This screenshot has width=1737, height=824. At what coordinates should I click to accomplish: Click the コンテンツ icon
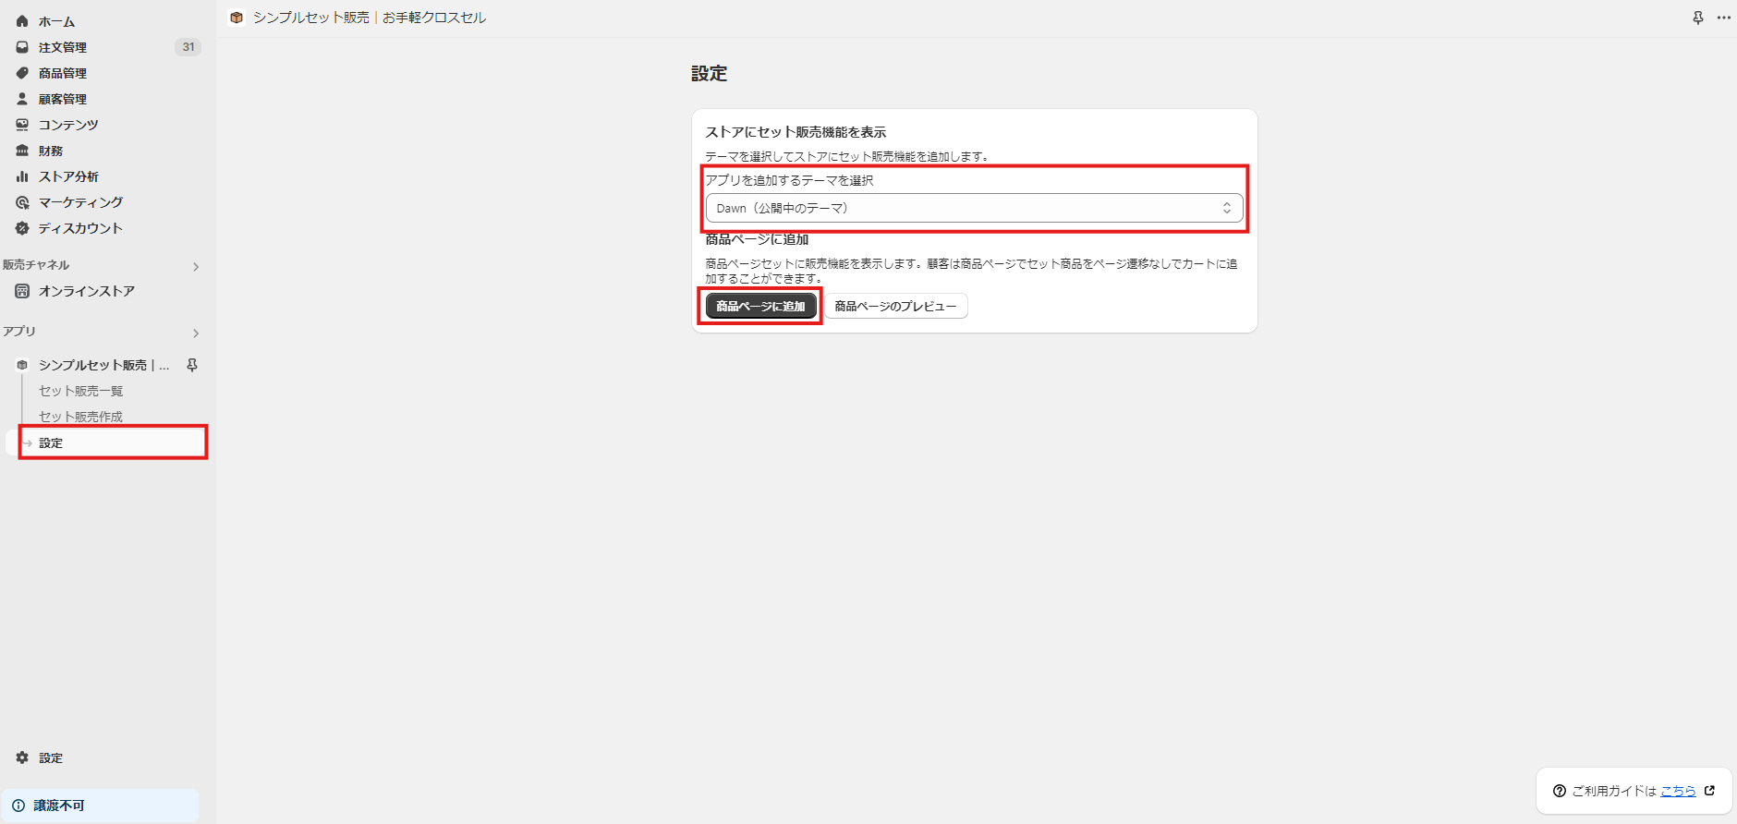(22, 125)
